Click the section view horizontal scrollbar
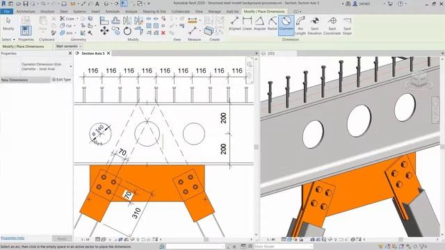Viewport: 445px width, 250px height. click(x=207, y=240)
